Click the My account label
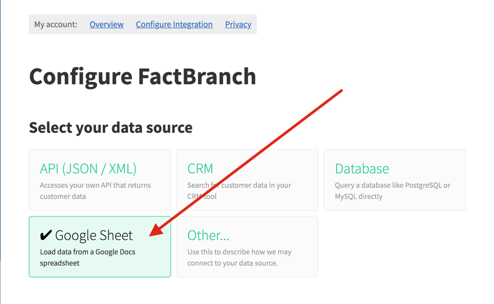The width and height of the screenshot is (494, 304). coord(55,24)
